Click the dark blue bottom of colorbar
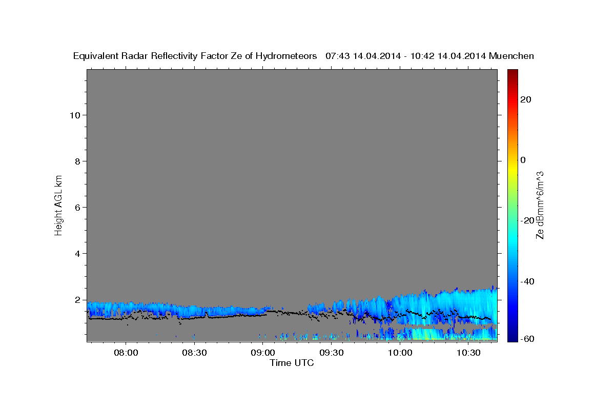Screen dimensions: 615x410 tap(512, 337)
